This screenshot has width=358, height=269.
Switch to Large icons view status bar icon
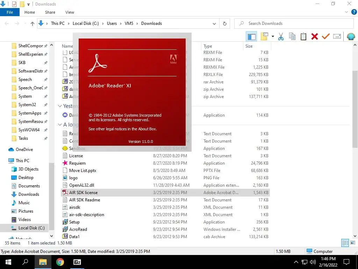click(353, 243)
